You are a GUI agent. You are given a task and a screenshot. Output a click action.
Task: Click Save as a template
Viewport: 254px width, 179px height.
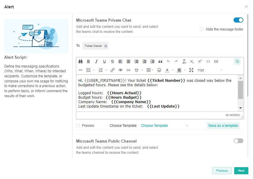[x=223, y=126]
